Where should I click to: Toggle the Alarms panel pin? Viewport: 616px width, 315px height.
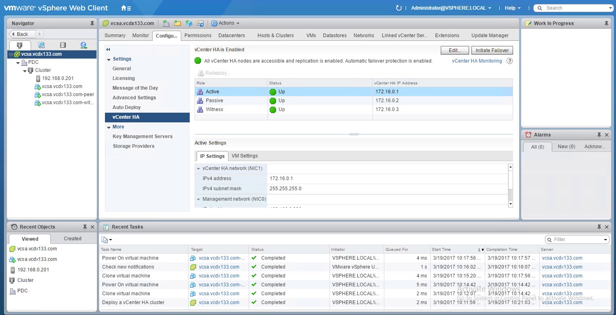599,135
